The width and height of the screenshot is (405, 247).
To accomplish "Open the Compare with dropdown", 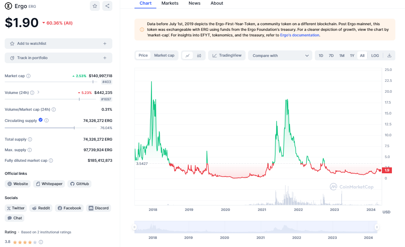I will [x=280, y=55].
